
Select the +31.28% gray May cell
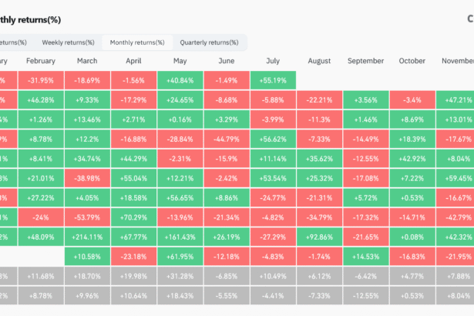coord(180,276)
